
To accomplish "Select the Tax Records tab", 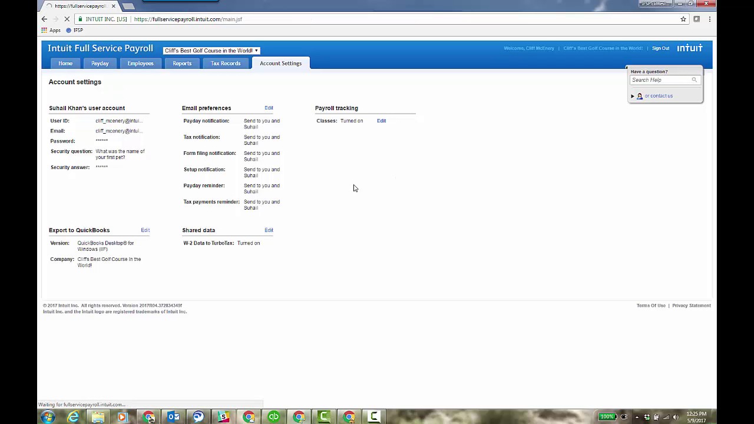I will click(x=226, y=63).
